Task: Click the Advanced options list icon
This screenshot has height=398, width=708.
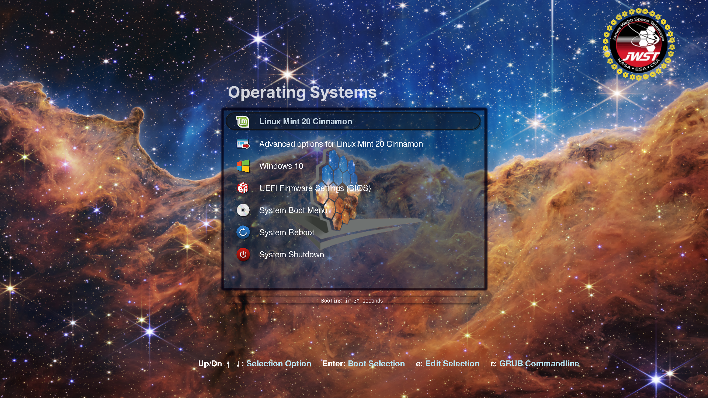Action: 243,144
